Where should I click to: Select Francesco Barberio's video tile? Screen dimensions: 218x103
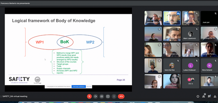click(153, 18)
